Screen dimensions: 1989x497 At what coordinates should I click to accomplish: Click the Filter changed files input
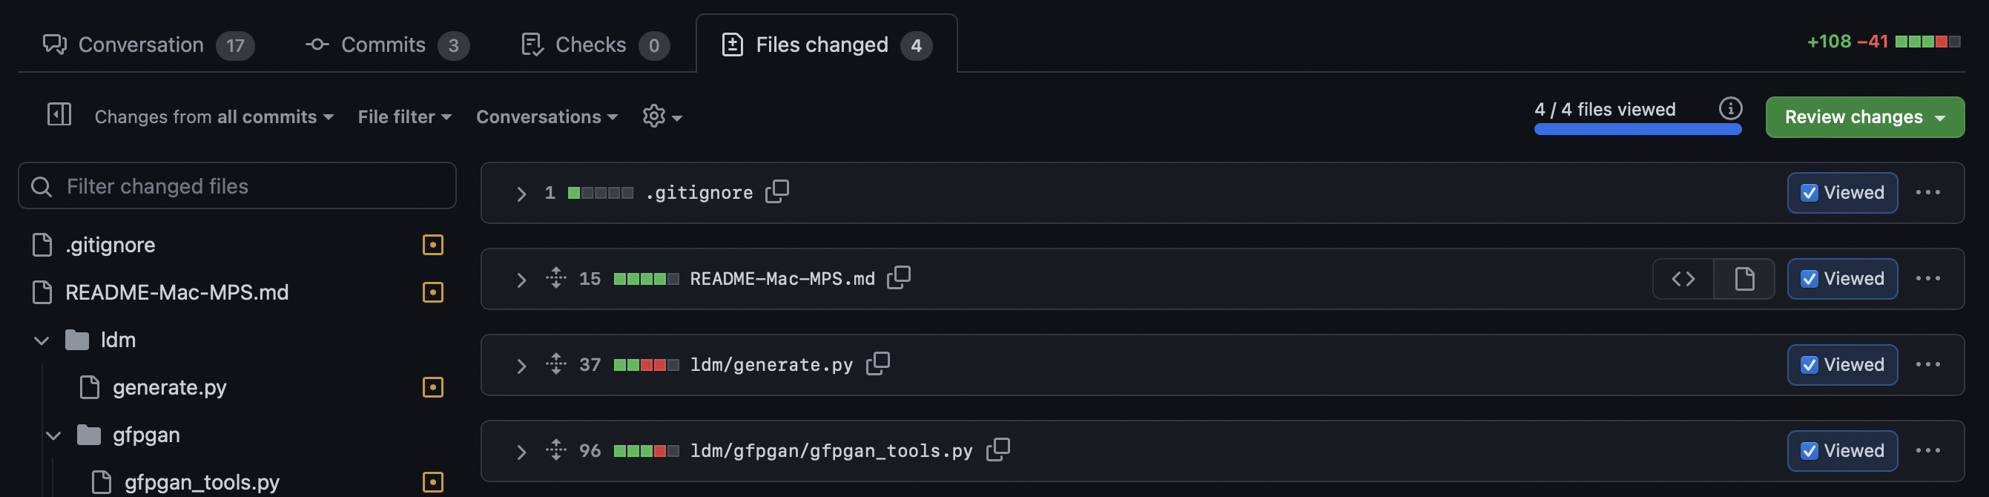237,186
